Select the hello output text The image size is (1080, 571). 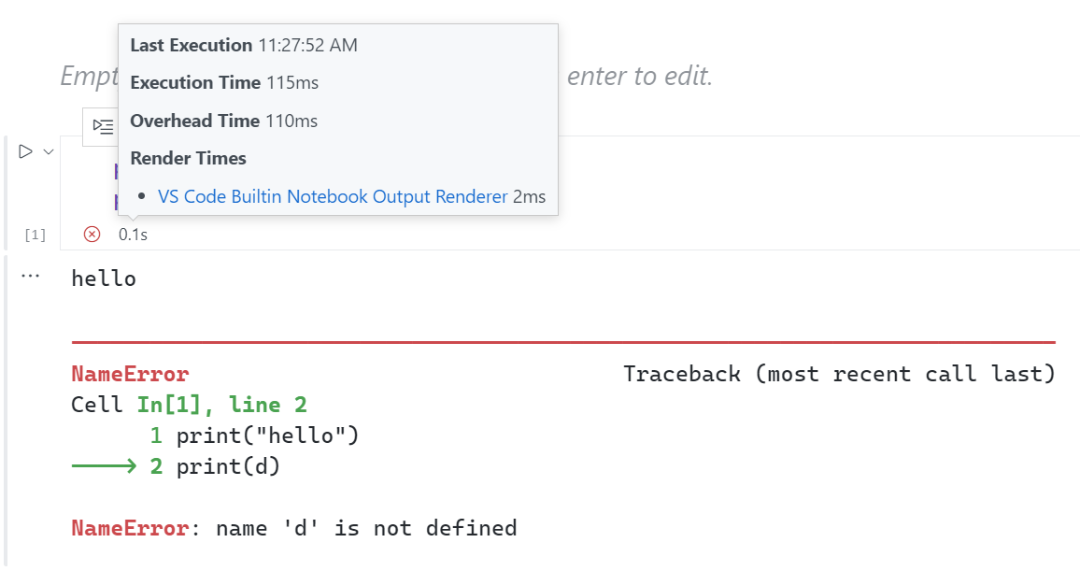[104, 278]
